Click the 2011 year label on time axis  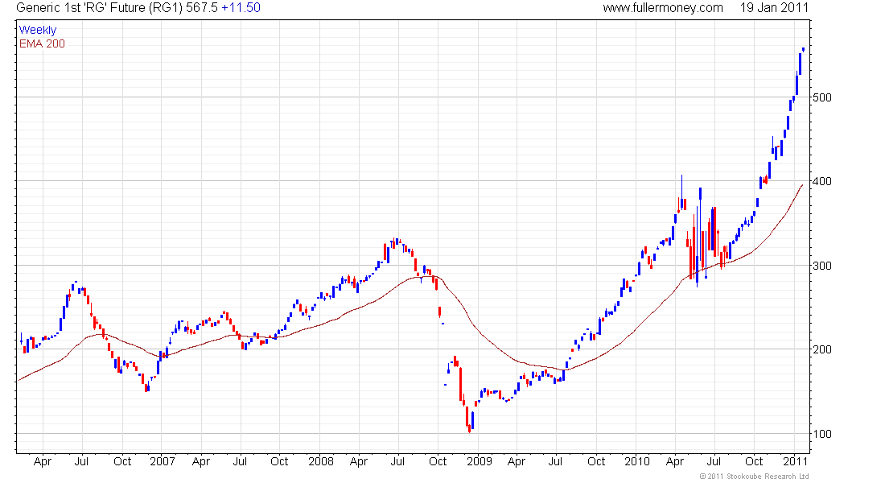click(x=795, y=461)
